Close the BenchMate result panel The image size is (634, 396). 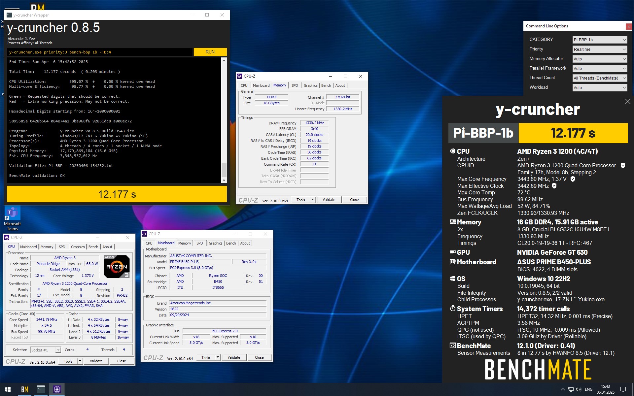click(x=628, y=102)
